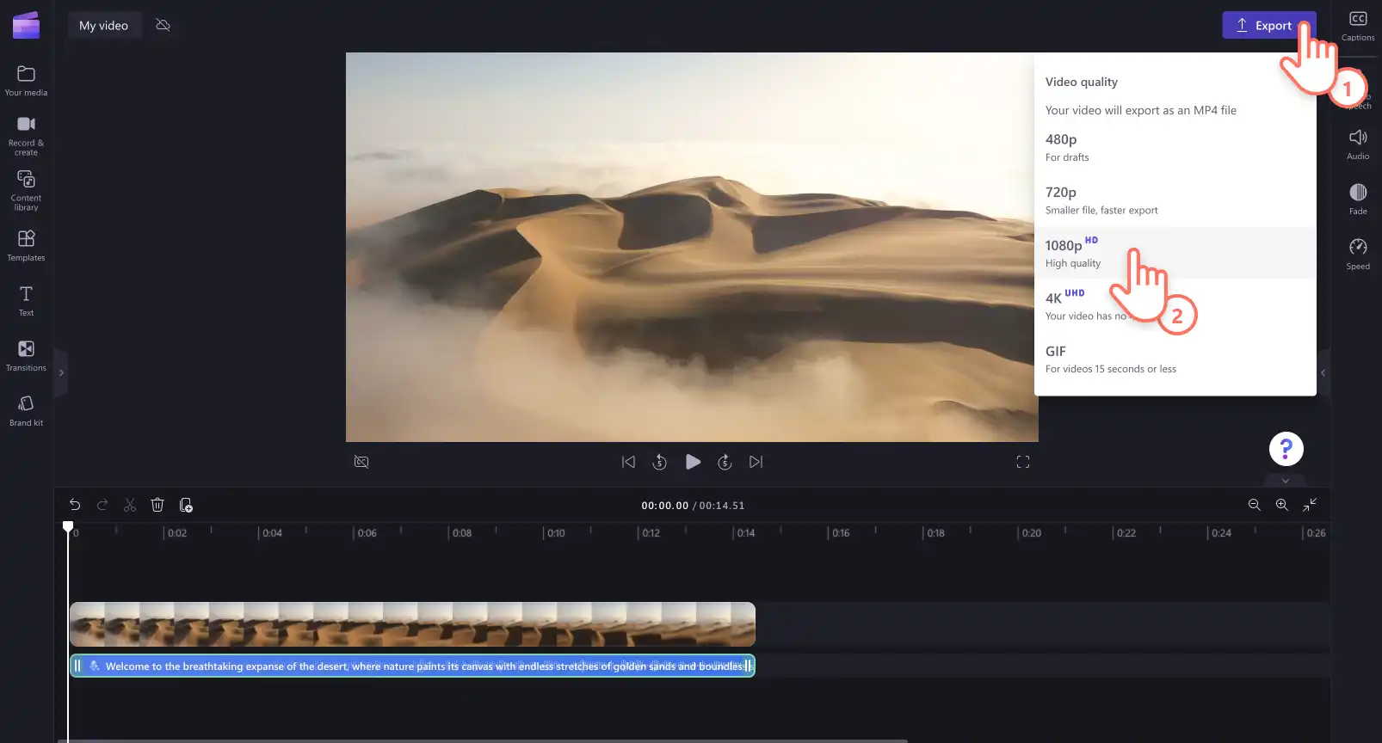The image size is (1382, 743).
Task: Open the Your media panel
Action: pos(26,81)
